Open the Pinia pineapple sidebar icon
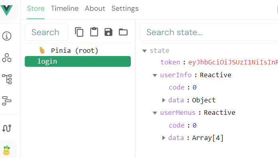Image resolution: width=278 pixels, height=158 pixels. tap(6, 150)
